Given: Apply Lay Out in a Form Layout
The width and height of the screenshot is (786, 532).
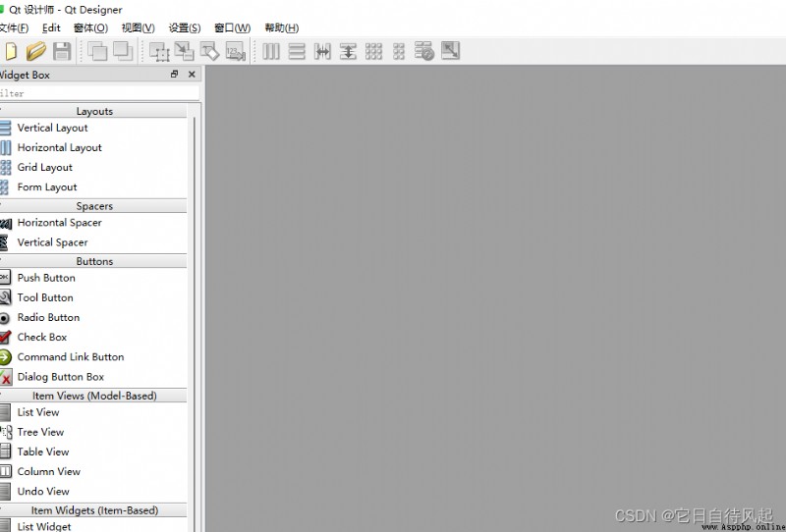Looking at the screenshot, I should [x=399, y=51].
